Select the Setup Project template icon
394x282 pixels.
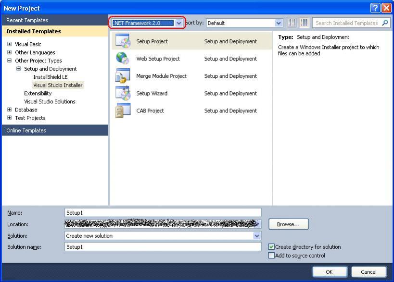(123, 41)
